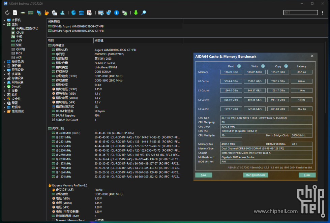Click the 设备描述 column header

[115, 21]
